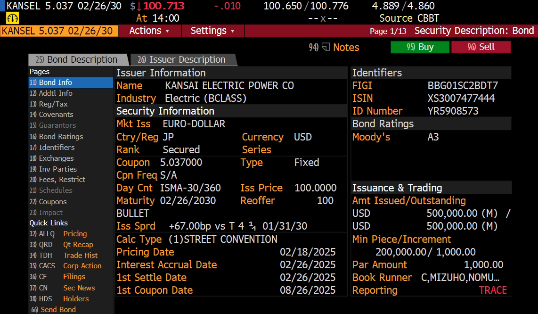Click the Mkt Iss value EURO-DOLLAR

pyautogui.click(x=194, y=124)
